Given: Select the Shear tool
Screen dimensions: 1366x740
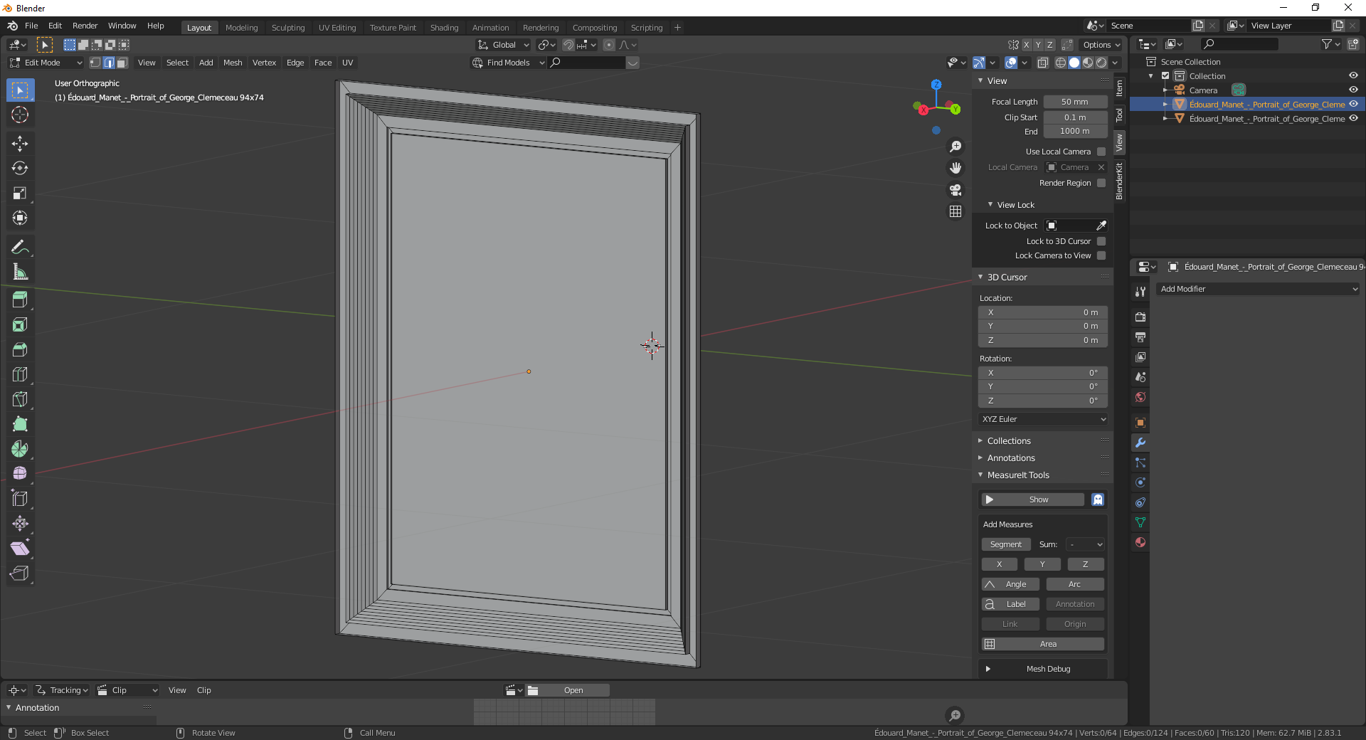Looking at the screenshot, I should click(x=20, y=549).
